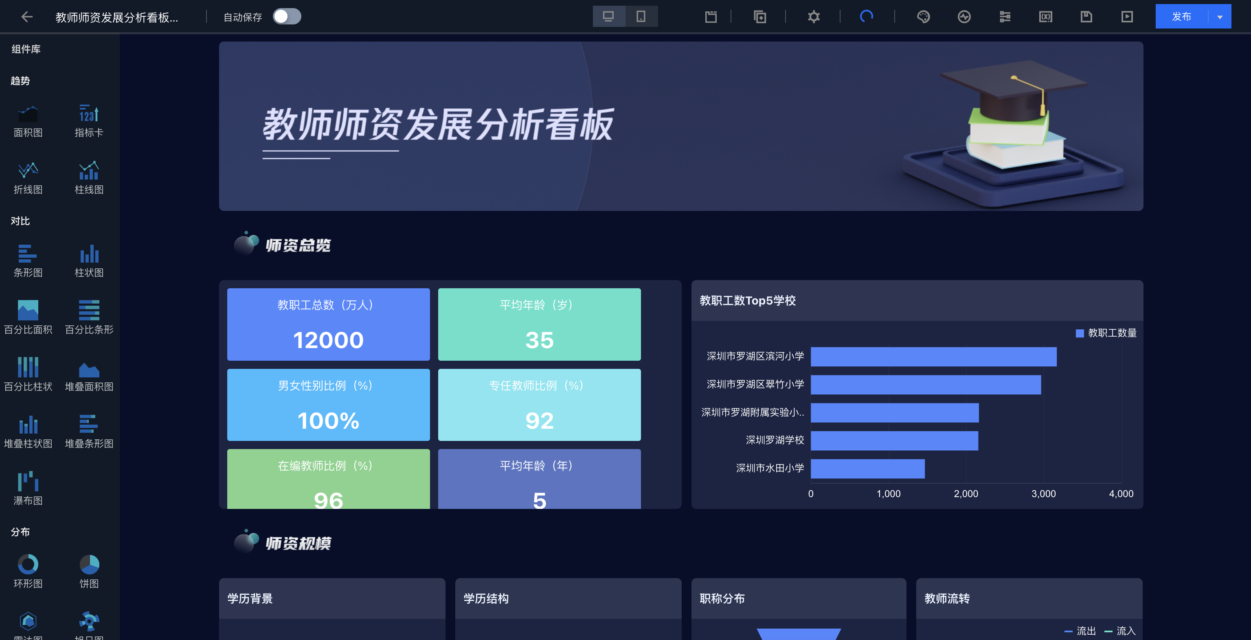Click the 教职工数Top5学校 chart title
Viewport: 1251px width, 640px height.
click(747, 300)
